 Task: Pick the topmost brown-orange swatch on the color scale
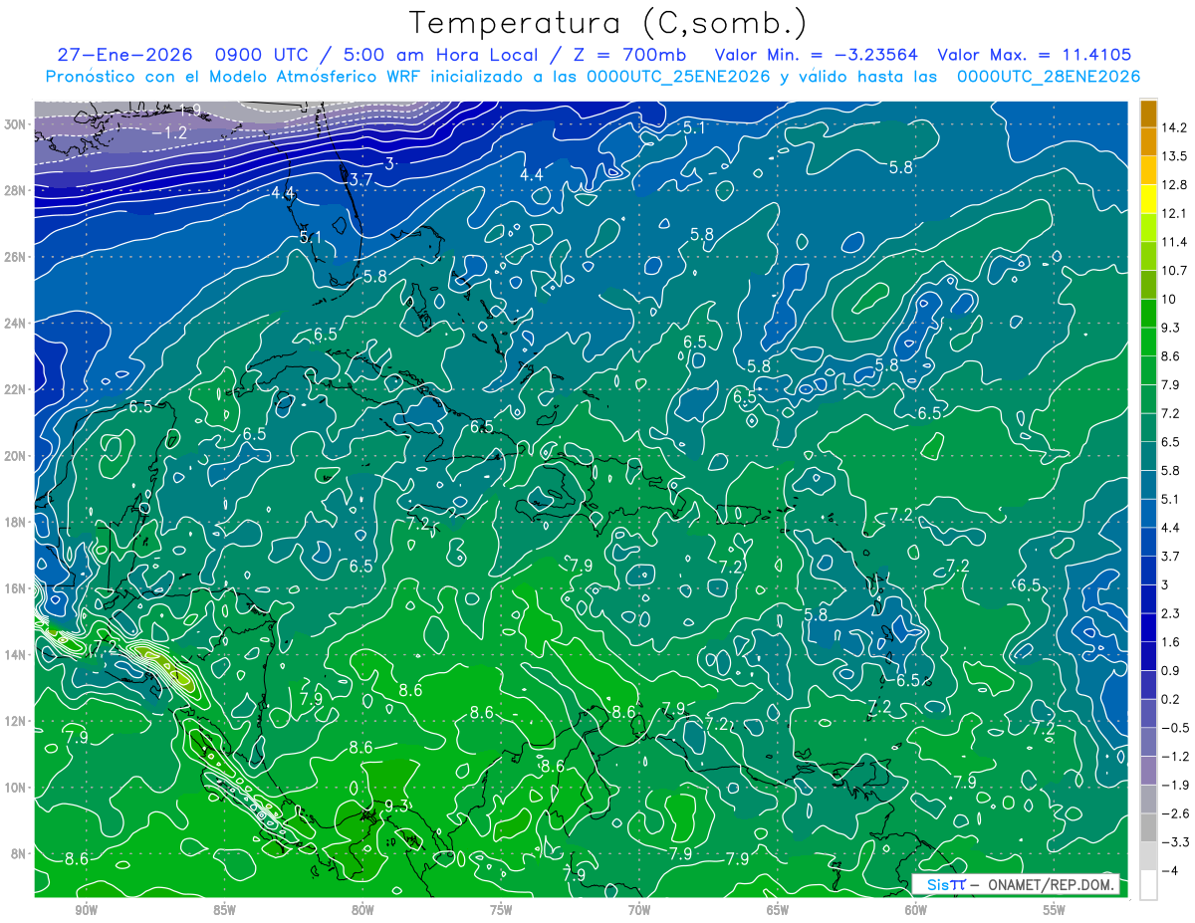point(1148,114)
